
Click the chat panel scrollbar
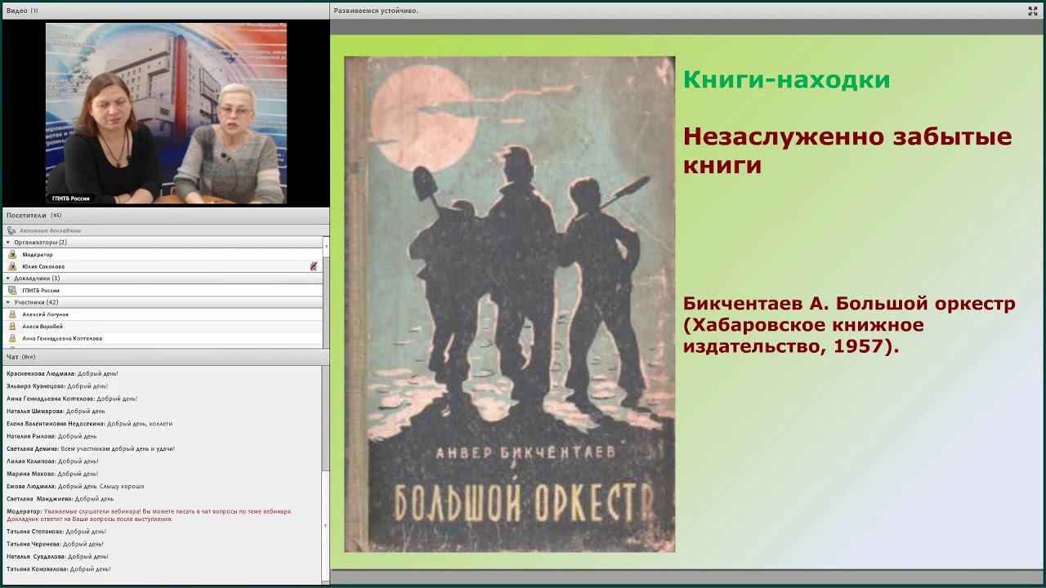coord(326,474)
